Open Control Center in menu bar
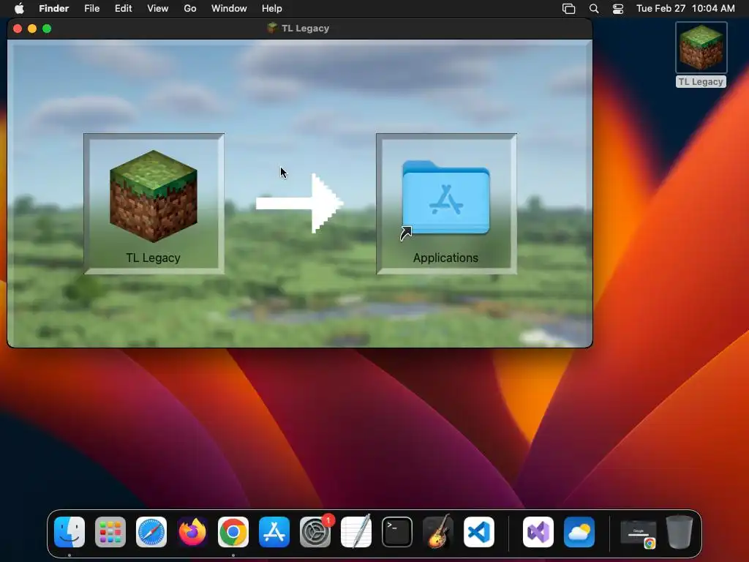 click(x=618, y=9)
